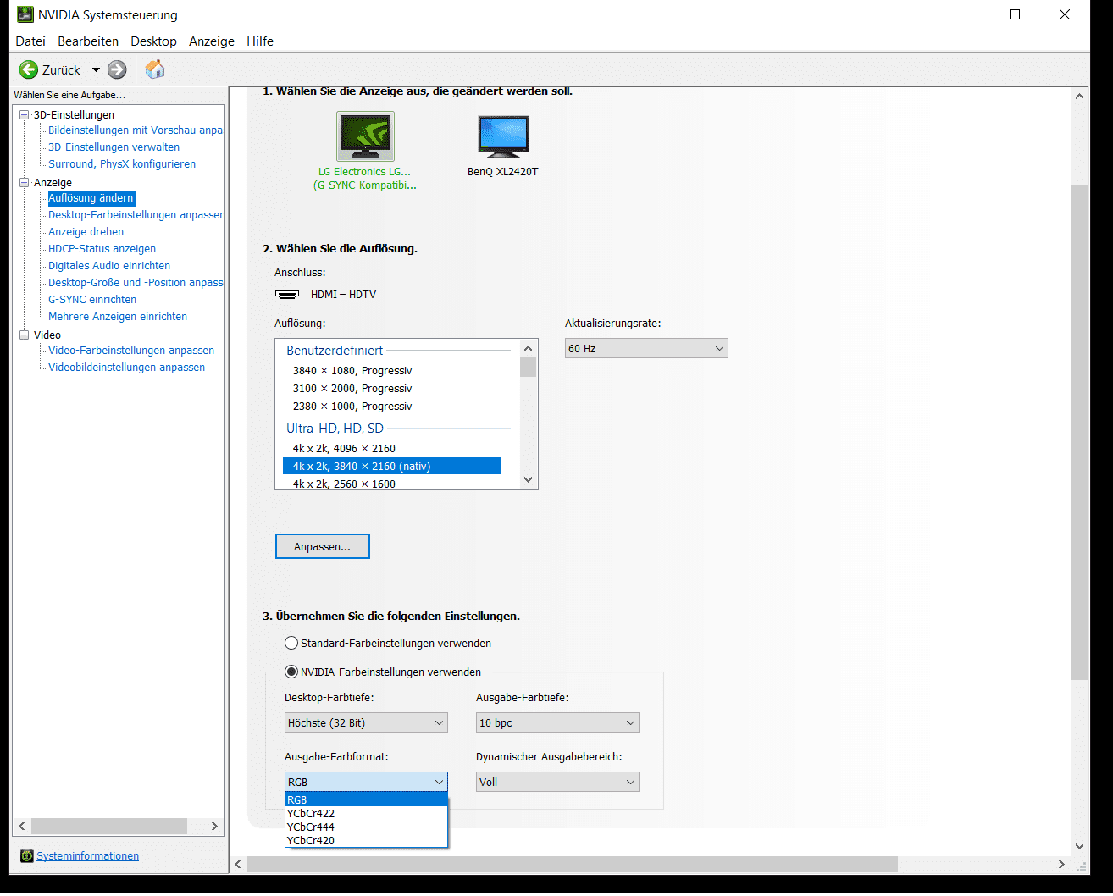
Task: Open Videobildeinstellungen anpassen
Action: [x=126, y=368]
